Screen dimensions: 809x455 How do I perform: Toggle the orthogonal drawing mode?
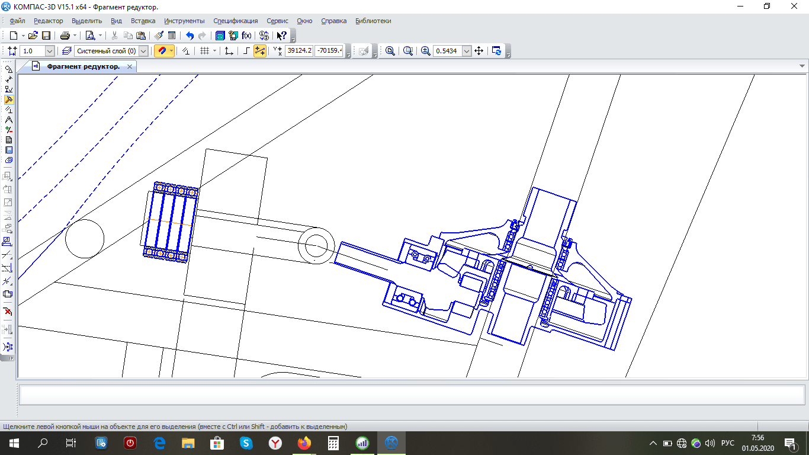(246, 51)
